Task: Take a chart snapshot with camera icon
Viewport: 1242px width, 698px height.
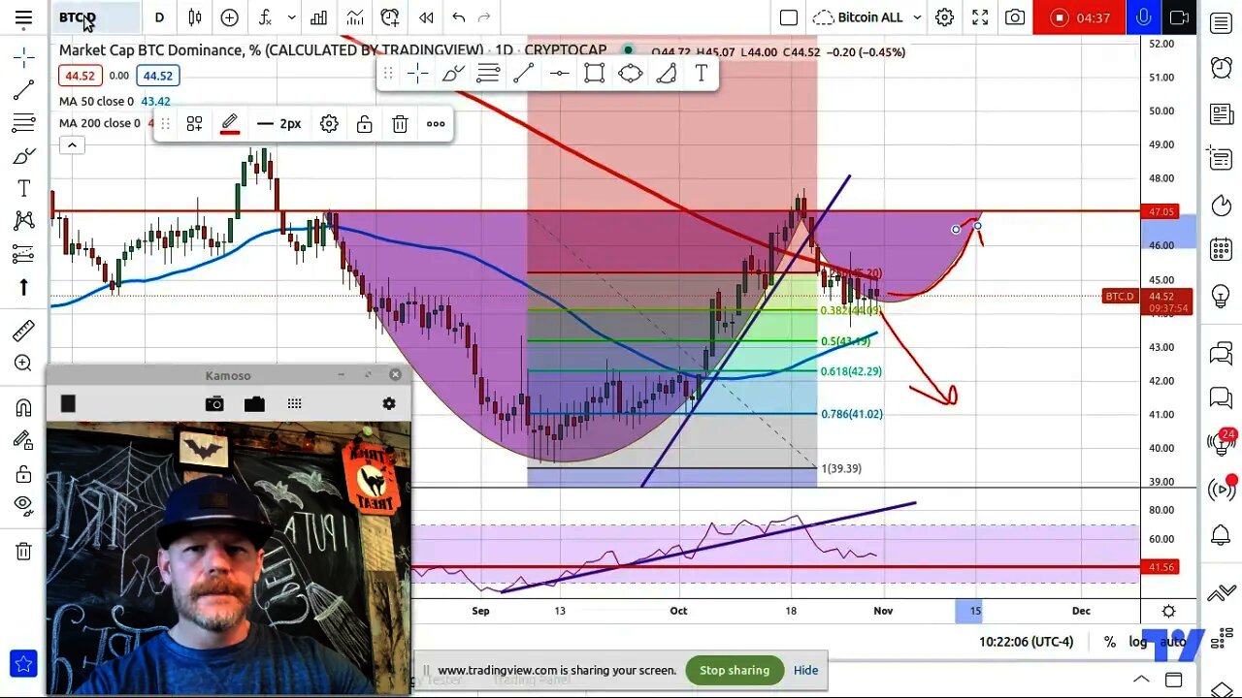Action: [1015, 17]
